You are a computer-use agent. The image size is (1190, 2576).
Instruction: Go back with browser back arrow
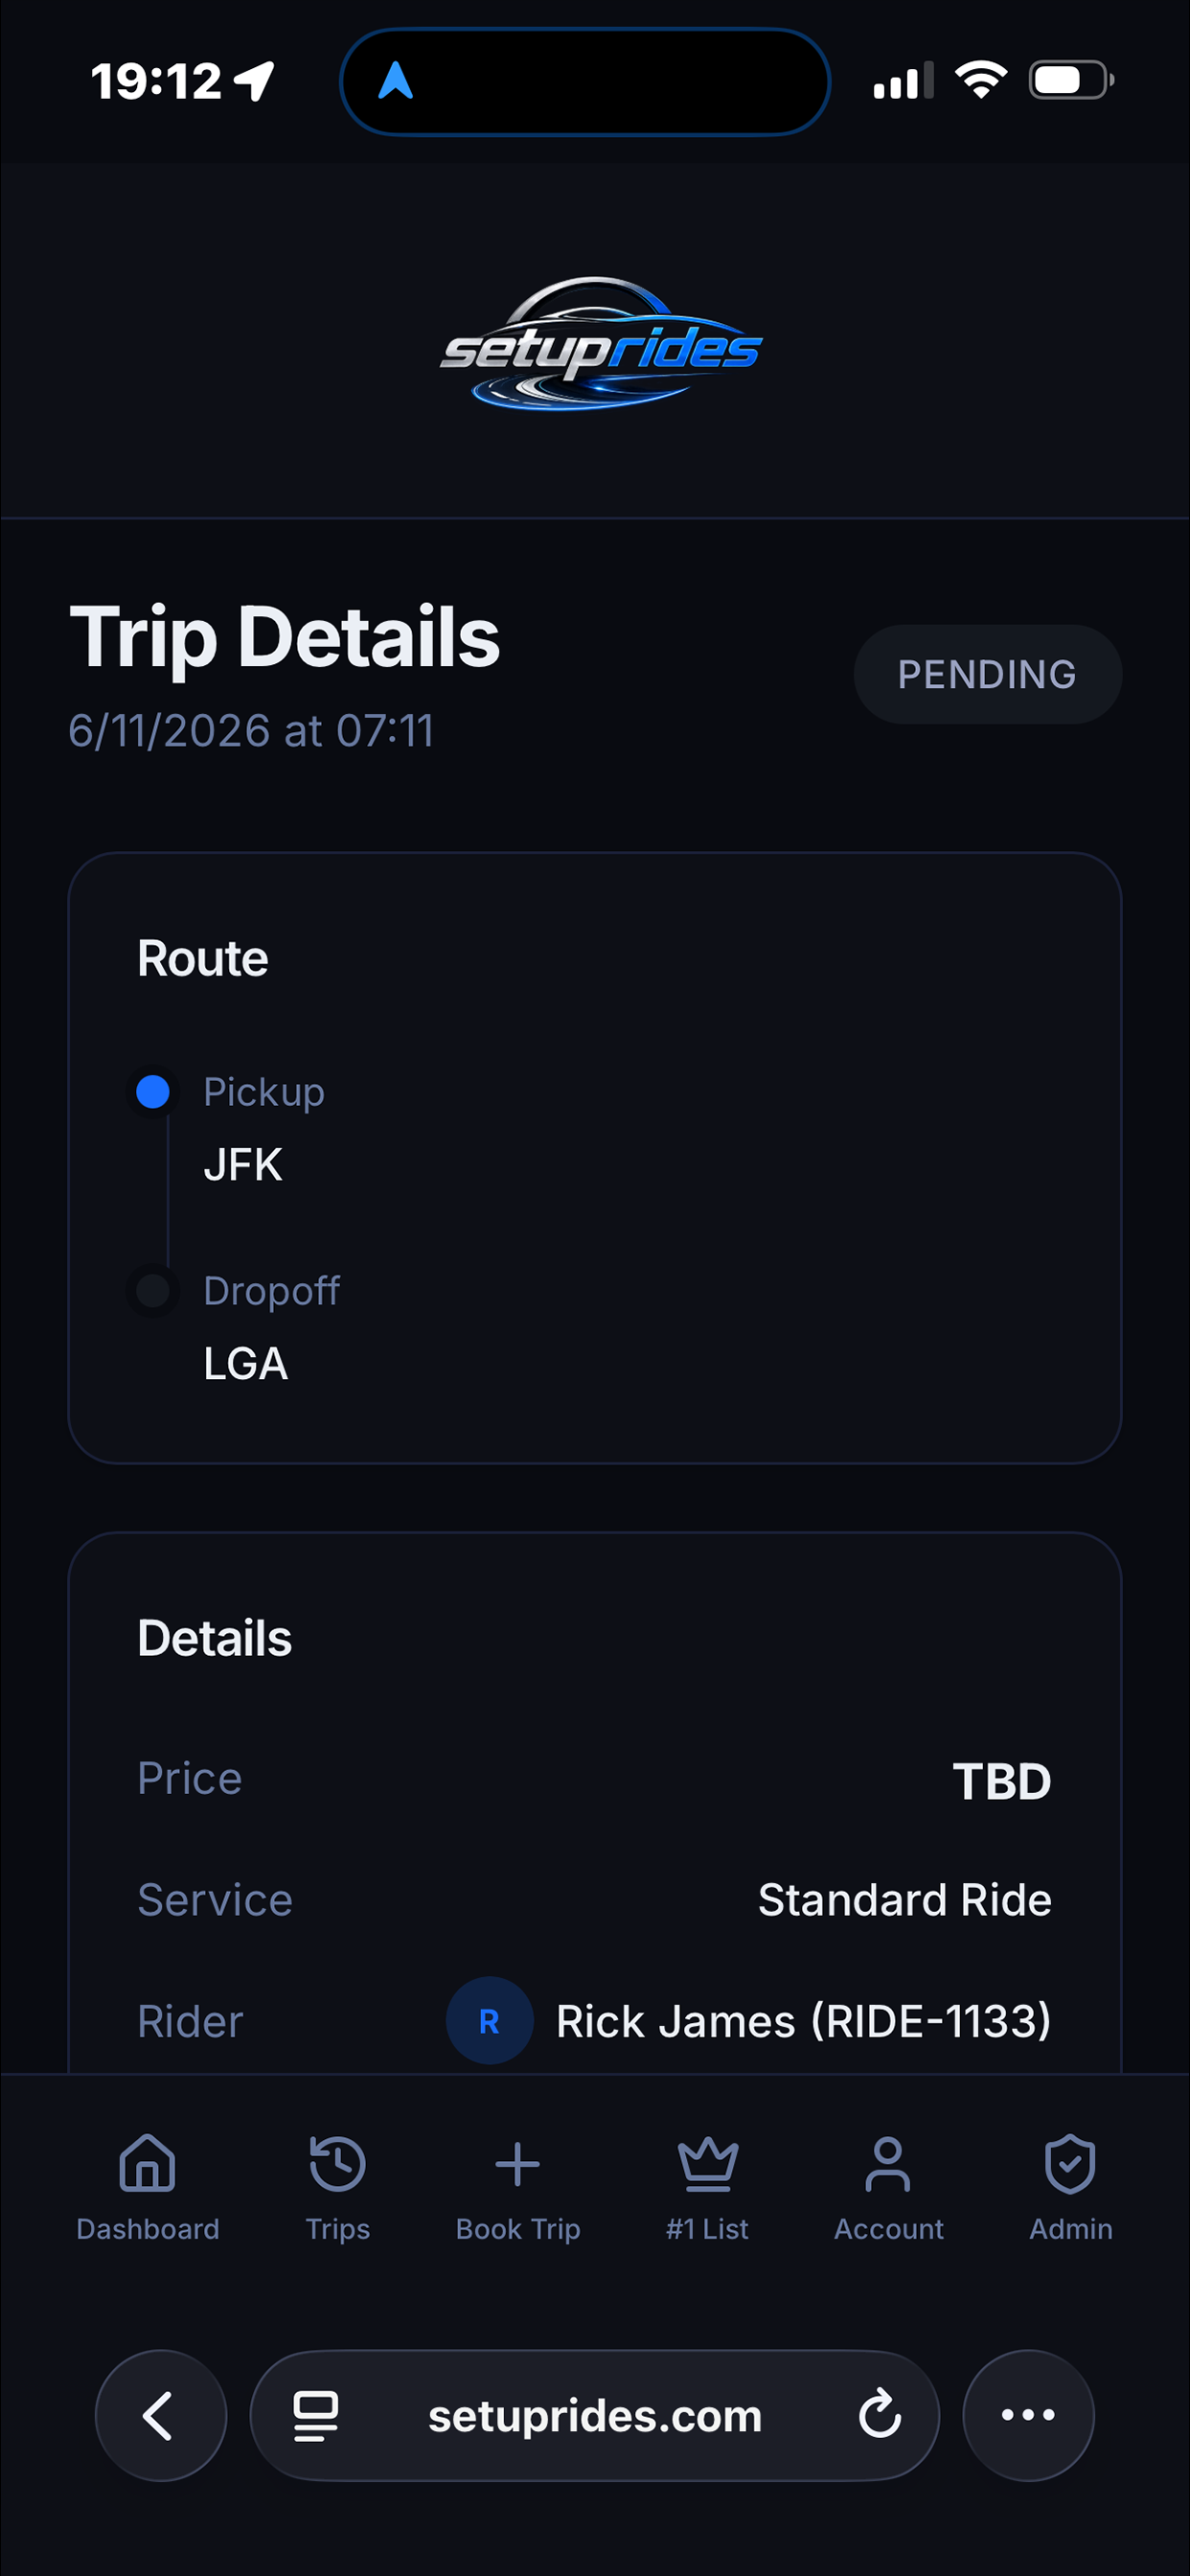pos(161,2416)
